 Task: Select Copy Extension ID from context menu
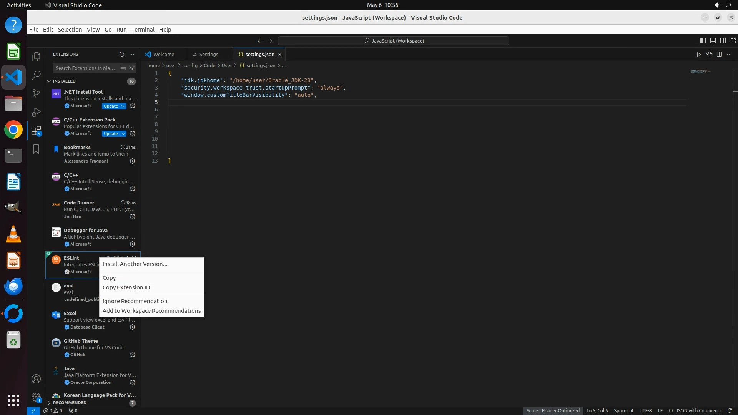(x=126, y=287)
